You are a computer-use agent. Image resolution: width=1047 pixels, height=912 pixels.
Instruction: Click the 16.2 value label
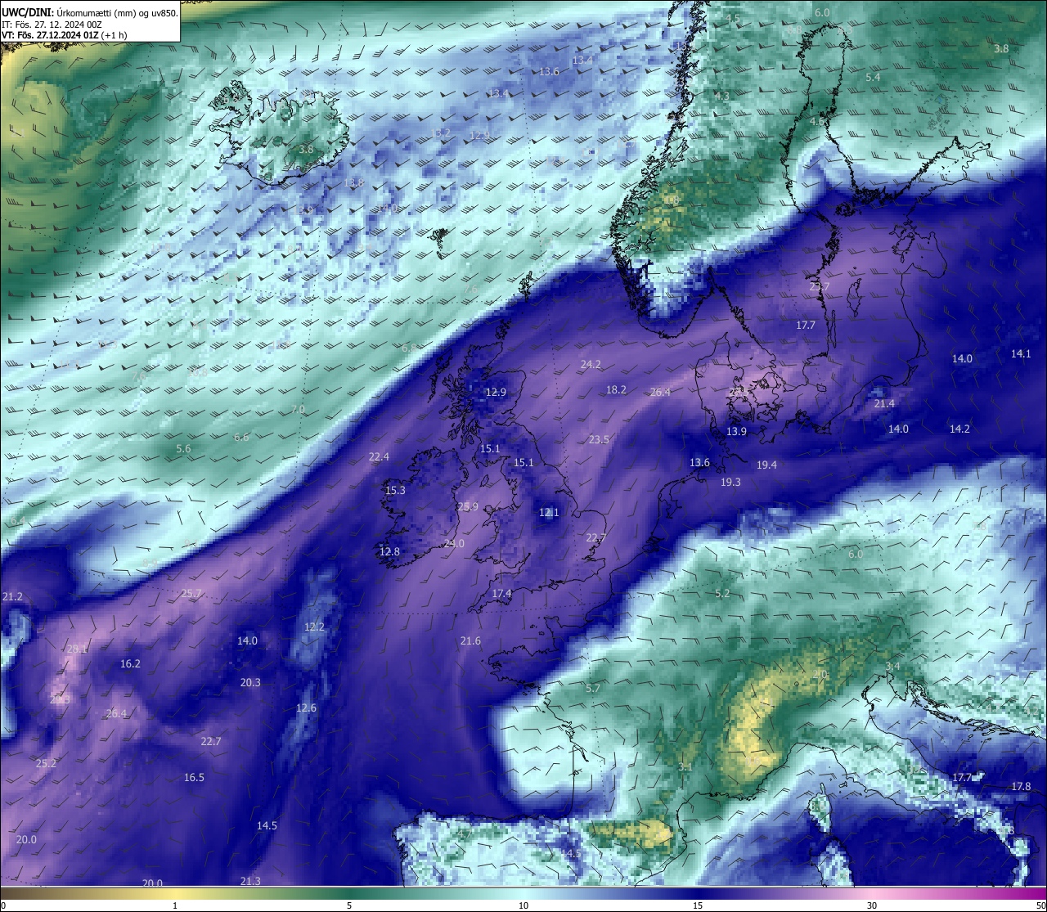pos(130,663)
